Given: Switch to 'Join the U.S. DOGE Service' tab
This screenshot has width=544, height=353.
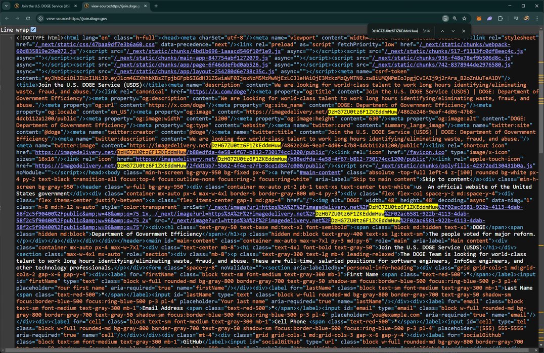Looking at the screenshot, I should 43,6.
